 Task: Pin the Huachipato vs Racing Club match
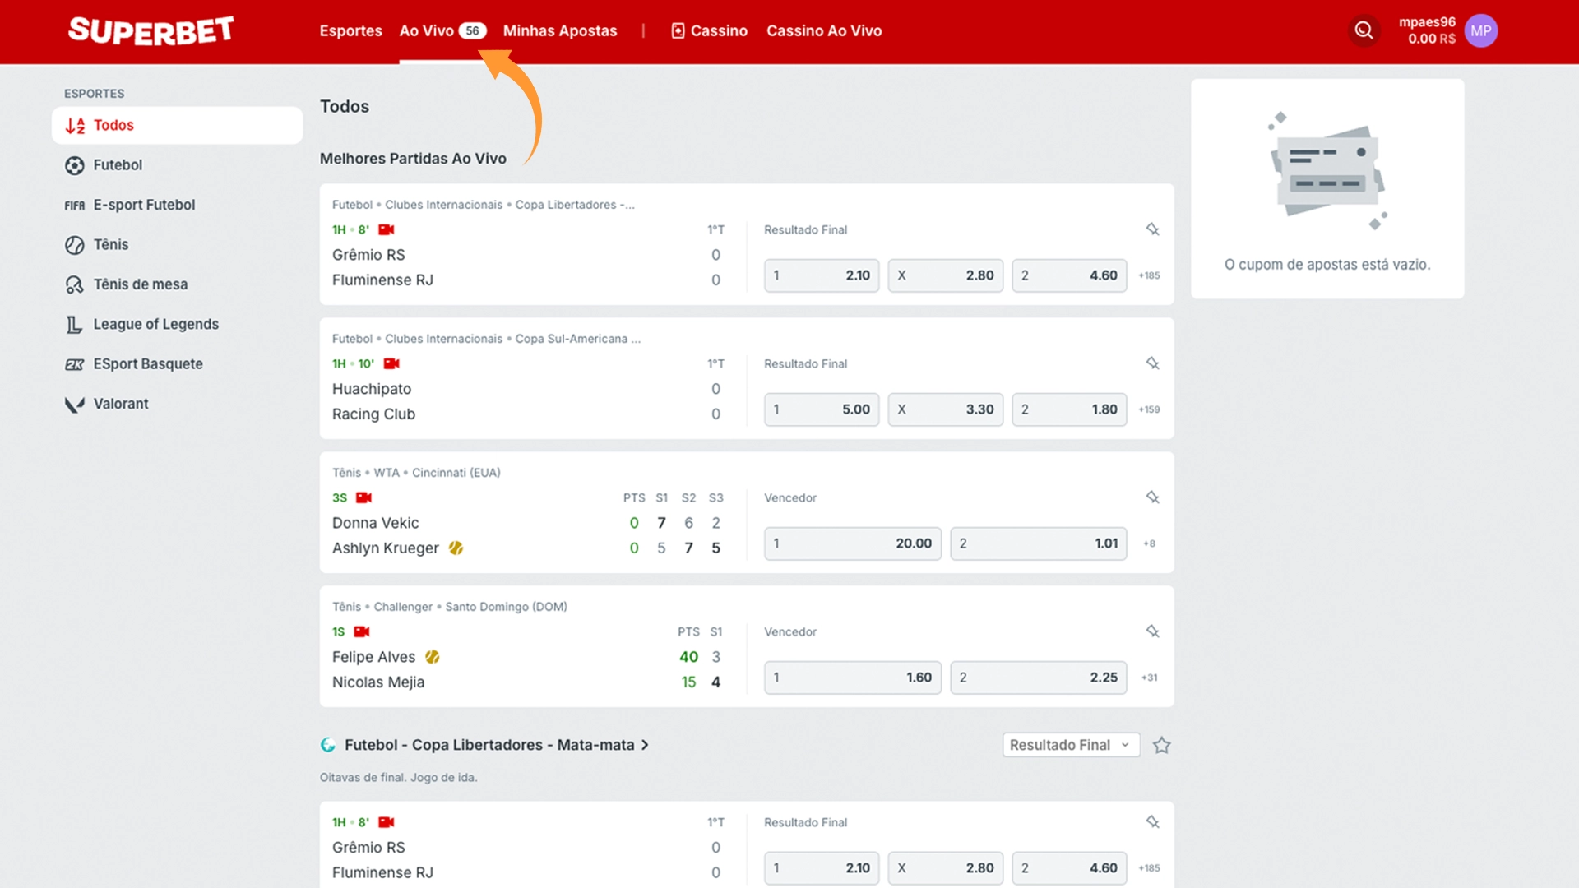coord(1152,363)
